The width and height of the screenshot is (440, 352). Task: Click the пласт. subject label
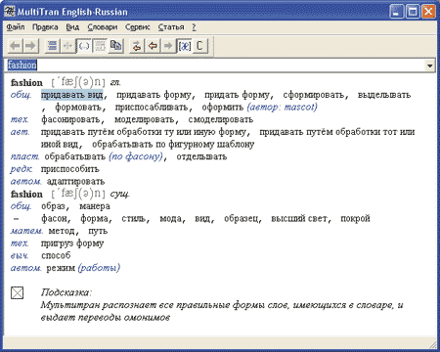24,156
